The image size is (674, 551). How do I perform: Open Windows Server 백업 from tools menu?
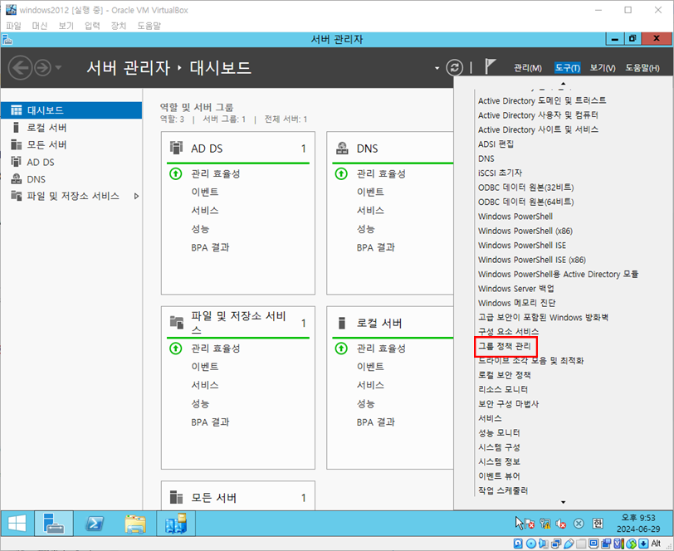pyautogui.click(x=516, y=289)
